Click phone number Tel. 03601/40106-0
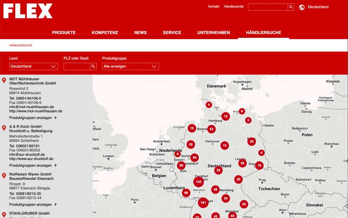Image resolution: width=348 pixels, height=218 pixels. coord(25,98)
